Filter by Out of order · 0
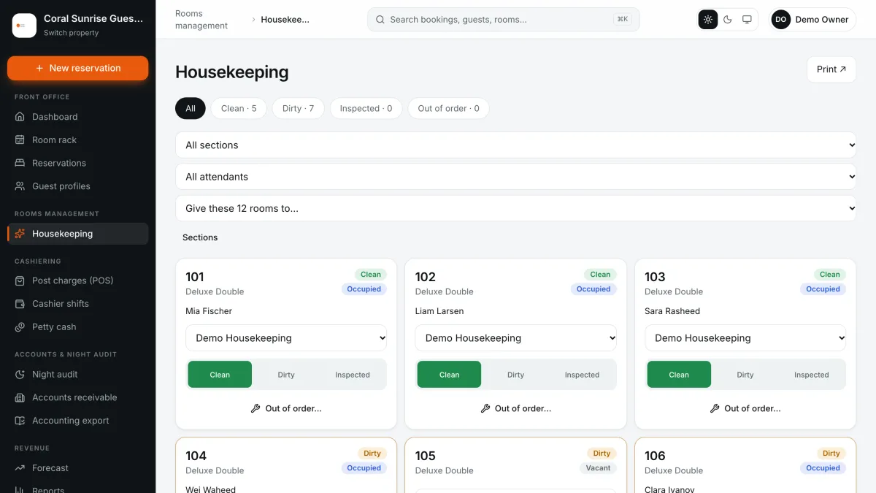Image resolution: width=876 pixels, height=493 pixels. (448, 109)
